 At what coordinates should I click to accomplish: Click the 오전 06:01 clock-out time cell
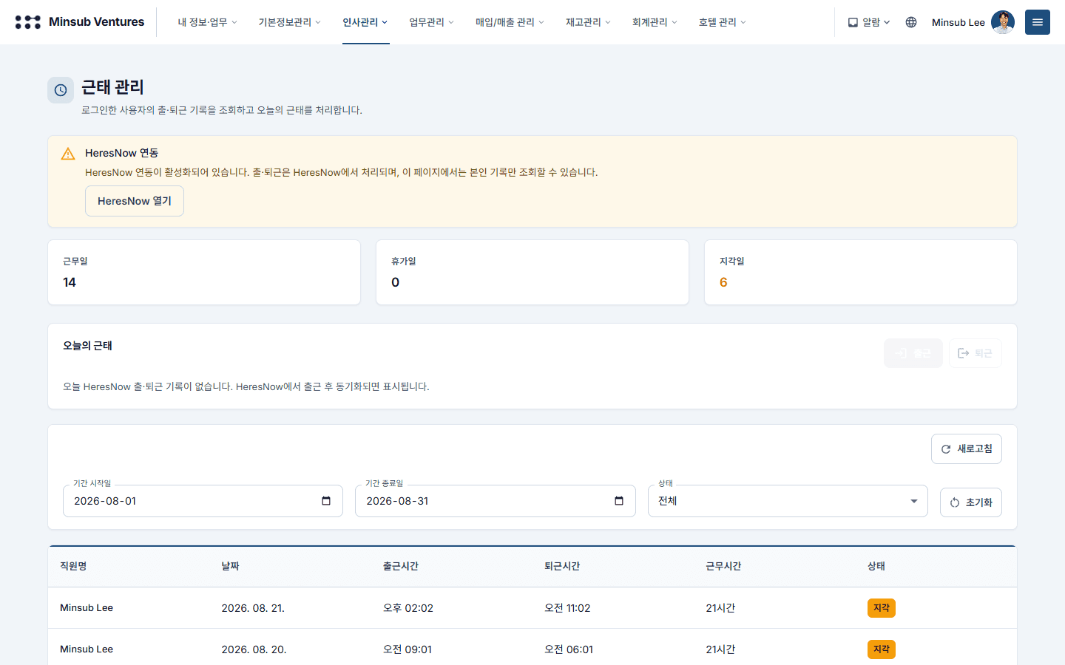(569, 649)
